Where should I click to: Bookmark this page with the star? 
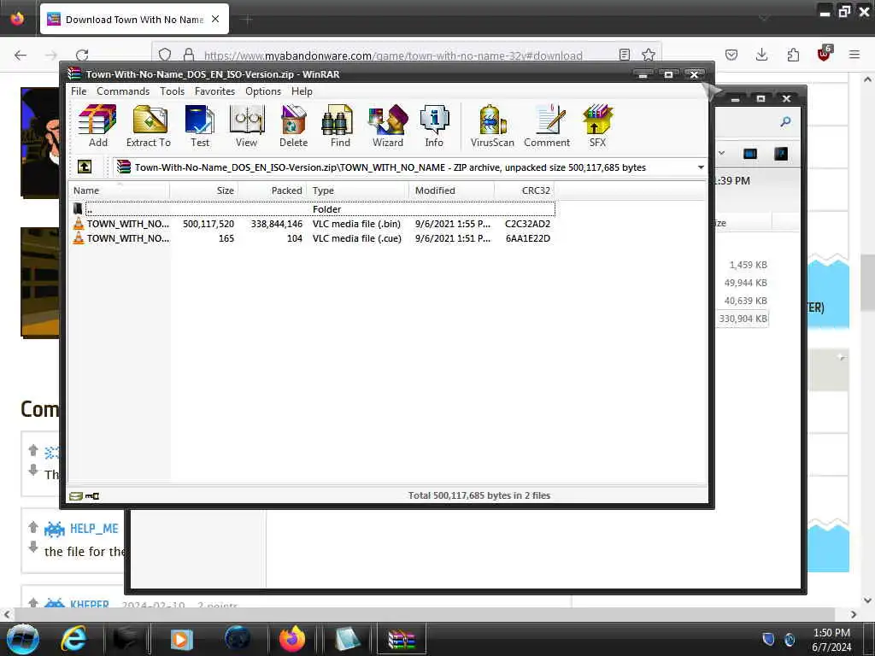(x=648, y=55)
